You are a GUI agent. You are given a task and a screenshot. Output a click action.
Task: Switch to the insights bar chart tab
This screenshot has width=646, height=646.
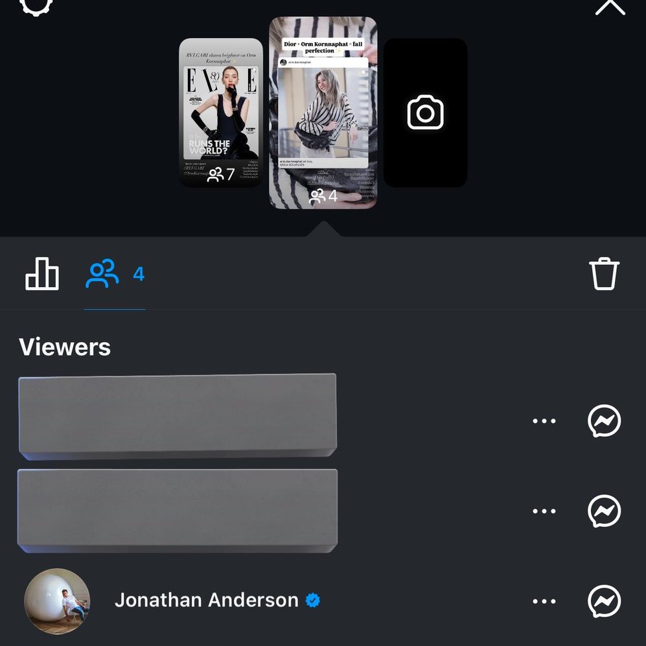(42, 274)
